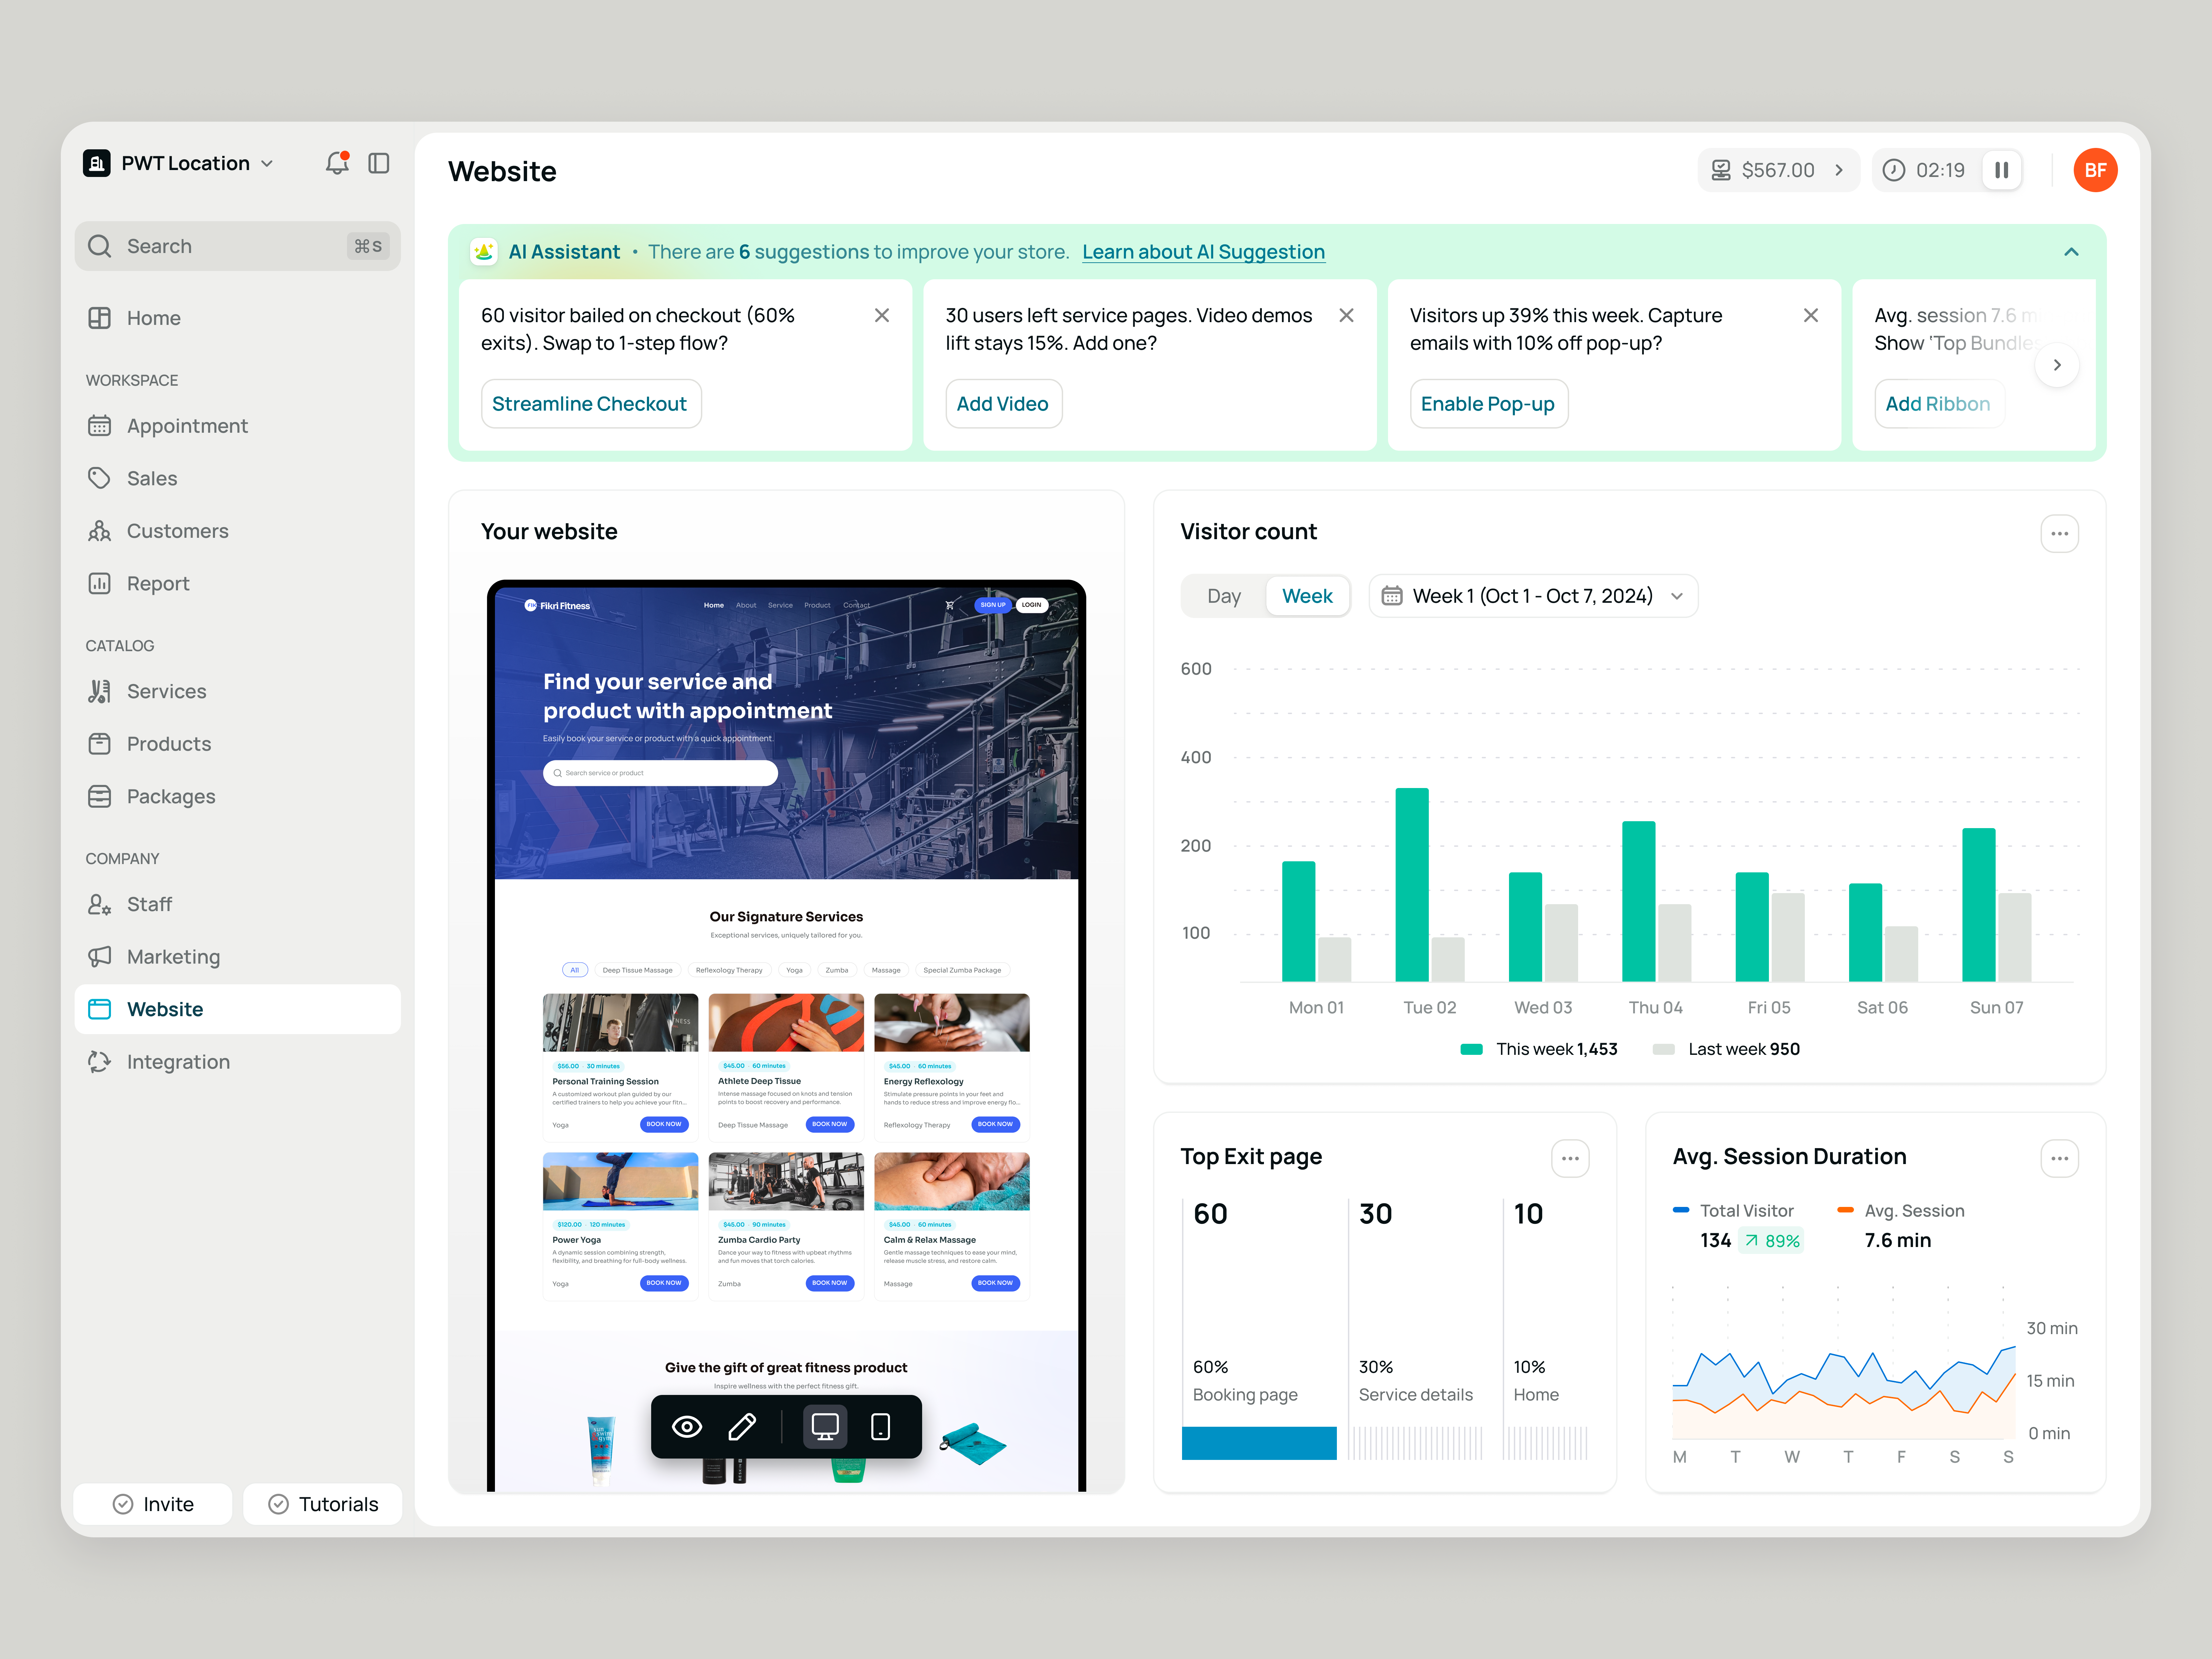Toggle Last week legend series

(x=1726, y=1049)
